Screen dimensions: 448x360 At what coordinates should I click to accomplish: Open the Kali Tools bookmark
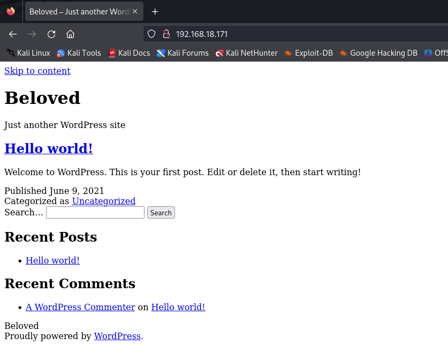coord(79,53)
